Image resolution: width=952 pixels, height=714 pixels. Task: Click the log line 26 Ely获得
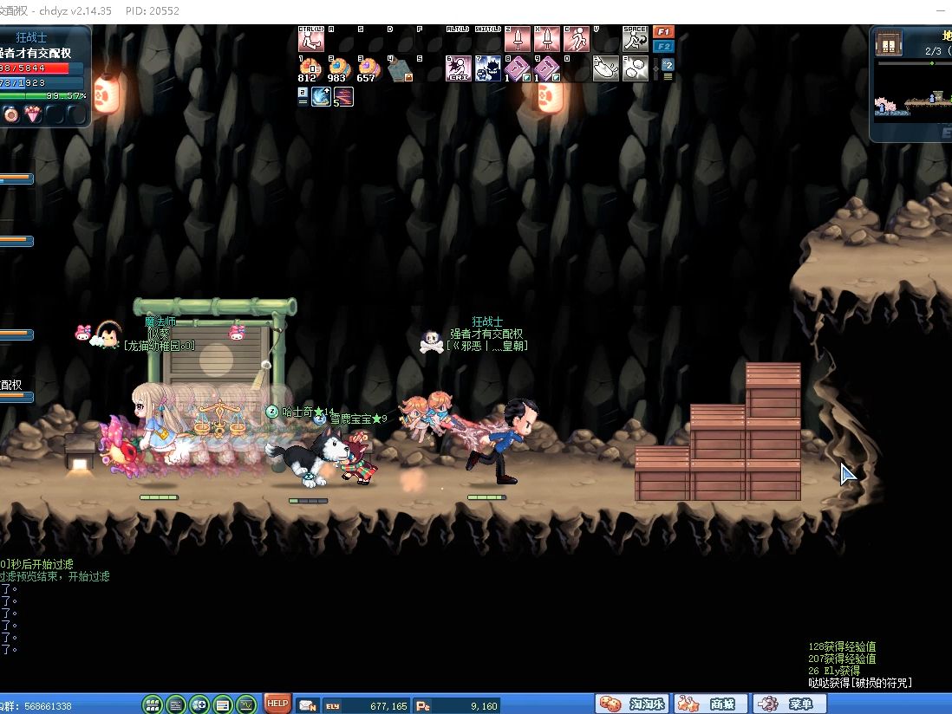click(x=834, y=671)
